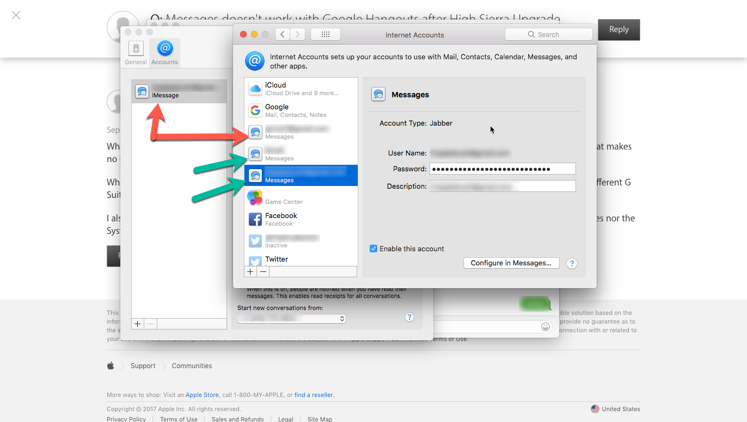Switch to the General tab in Messages preferences

[x=136, y=53]
